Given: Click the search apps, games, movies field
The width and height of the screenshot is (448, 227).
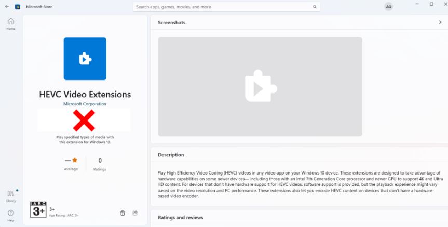Looking at the screenshot, I should click(226, 7).
